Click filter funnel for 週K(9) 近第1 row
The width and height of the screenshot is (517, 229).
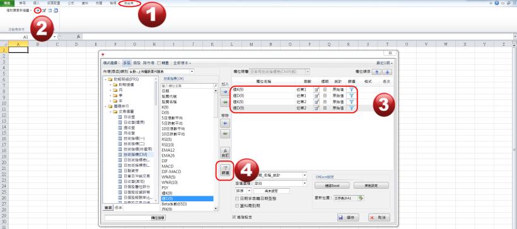351,89
